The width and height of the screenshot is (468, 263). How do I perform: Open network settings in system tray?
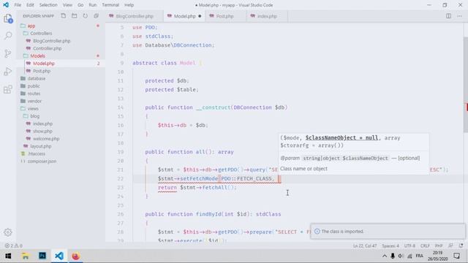409,256
